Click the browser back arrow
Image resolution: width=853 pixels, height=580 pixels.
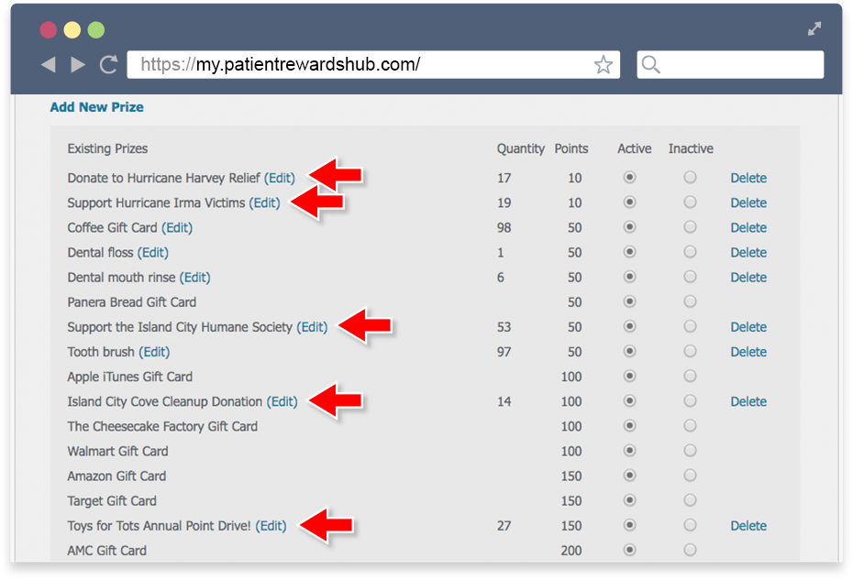pos(49,65)
